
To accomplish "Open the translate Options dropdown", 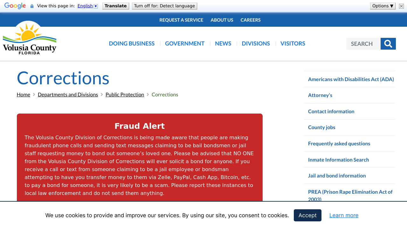I will (x=383, y=6).
